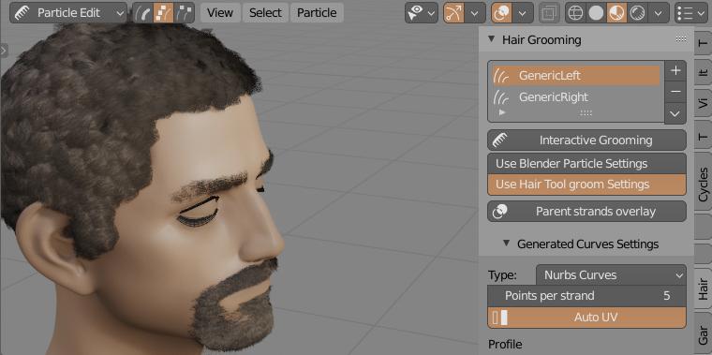
Task: Open the Vi sidebar tab
Action: [703, 104]
